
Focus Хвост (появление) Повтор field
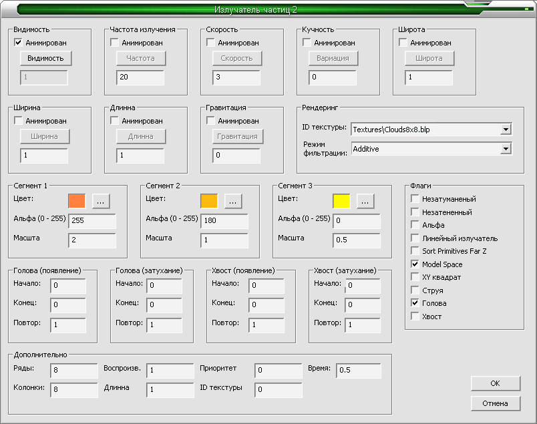coord(266,325)
